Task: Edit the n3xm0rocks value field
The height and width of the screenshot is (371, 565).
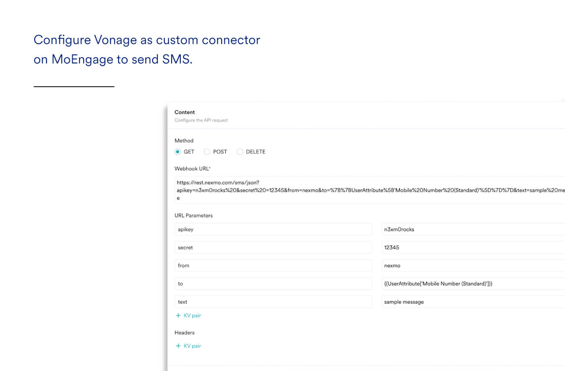Action: click(473, 229)
